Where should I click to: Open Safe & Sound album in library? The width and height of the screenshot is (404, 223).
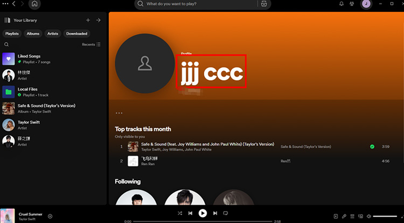[54, 109]
